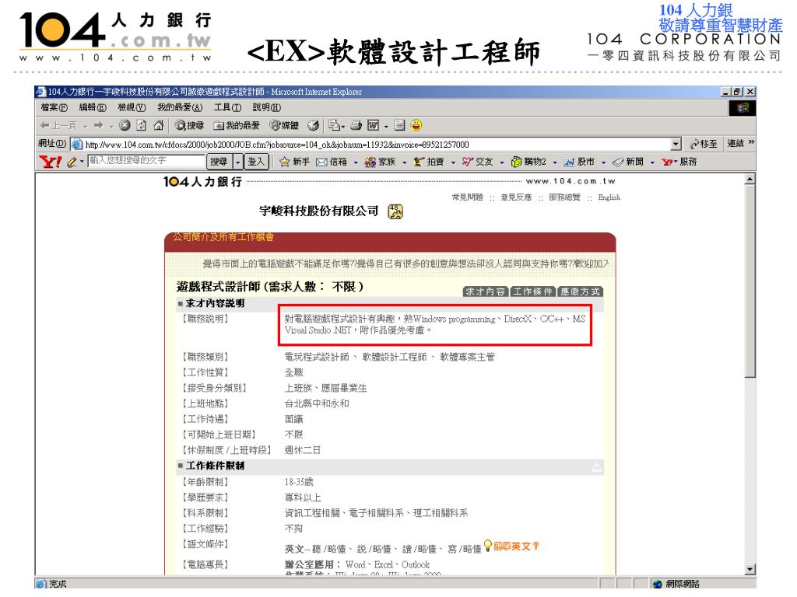Open the 我的最愛(A) menu
797x597 pixels.
(180, 107)
